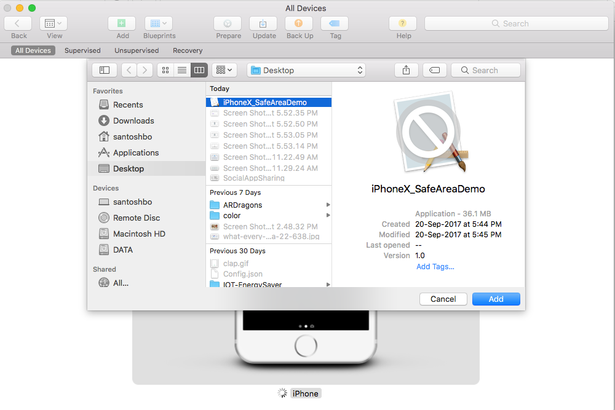
Task: Open santoshbo home folder in Favorites
Action: tap(147, 137)
